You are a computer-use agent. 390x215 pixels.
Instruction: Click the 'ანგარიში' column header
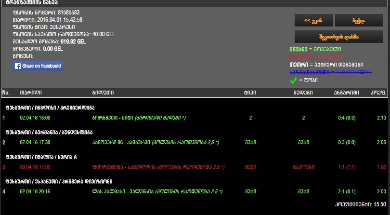(x=346, y=93)
